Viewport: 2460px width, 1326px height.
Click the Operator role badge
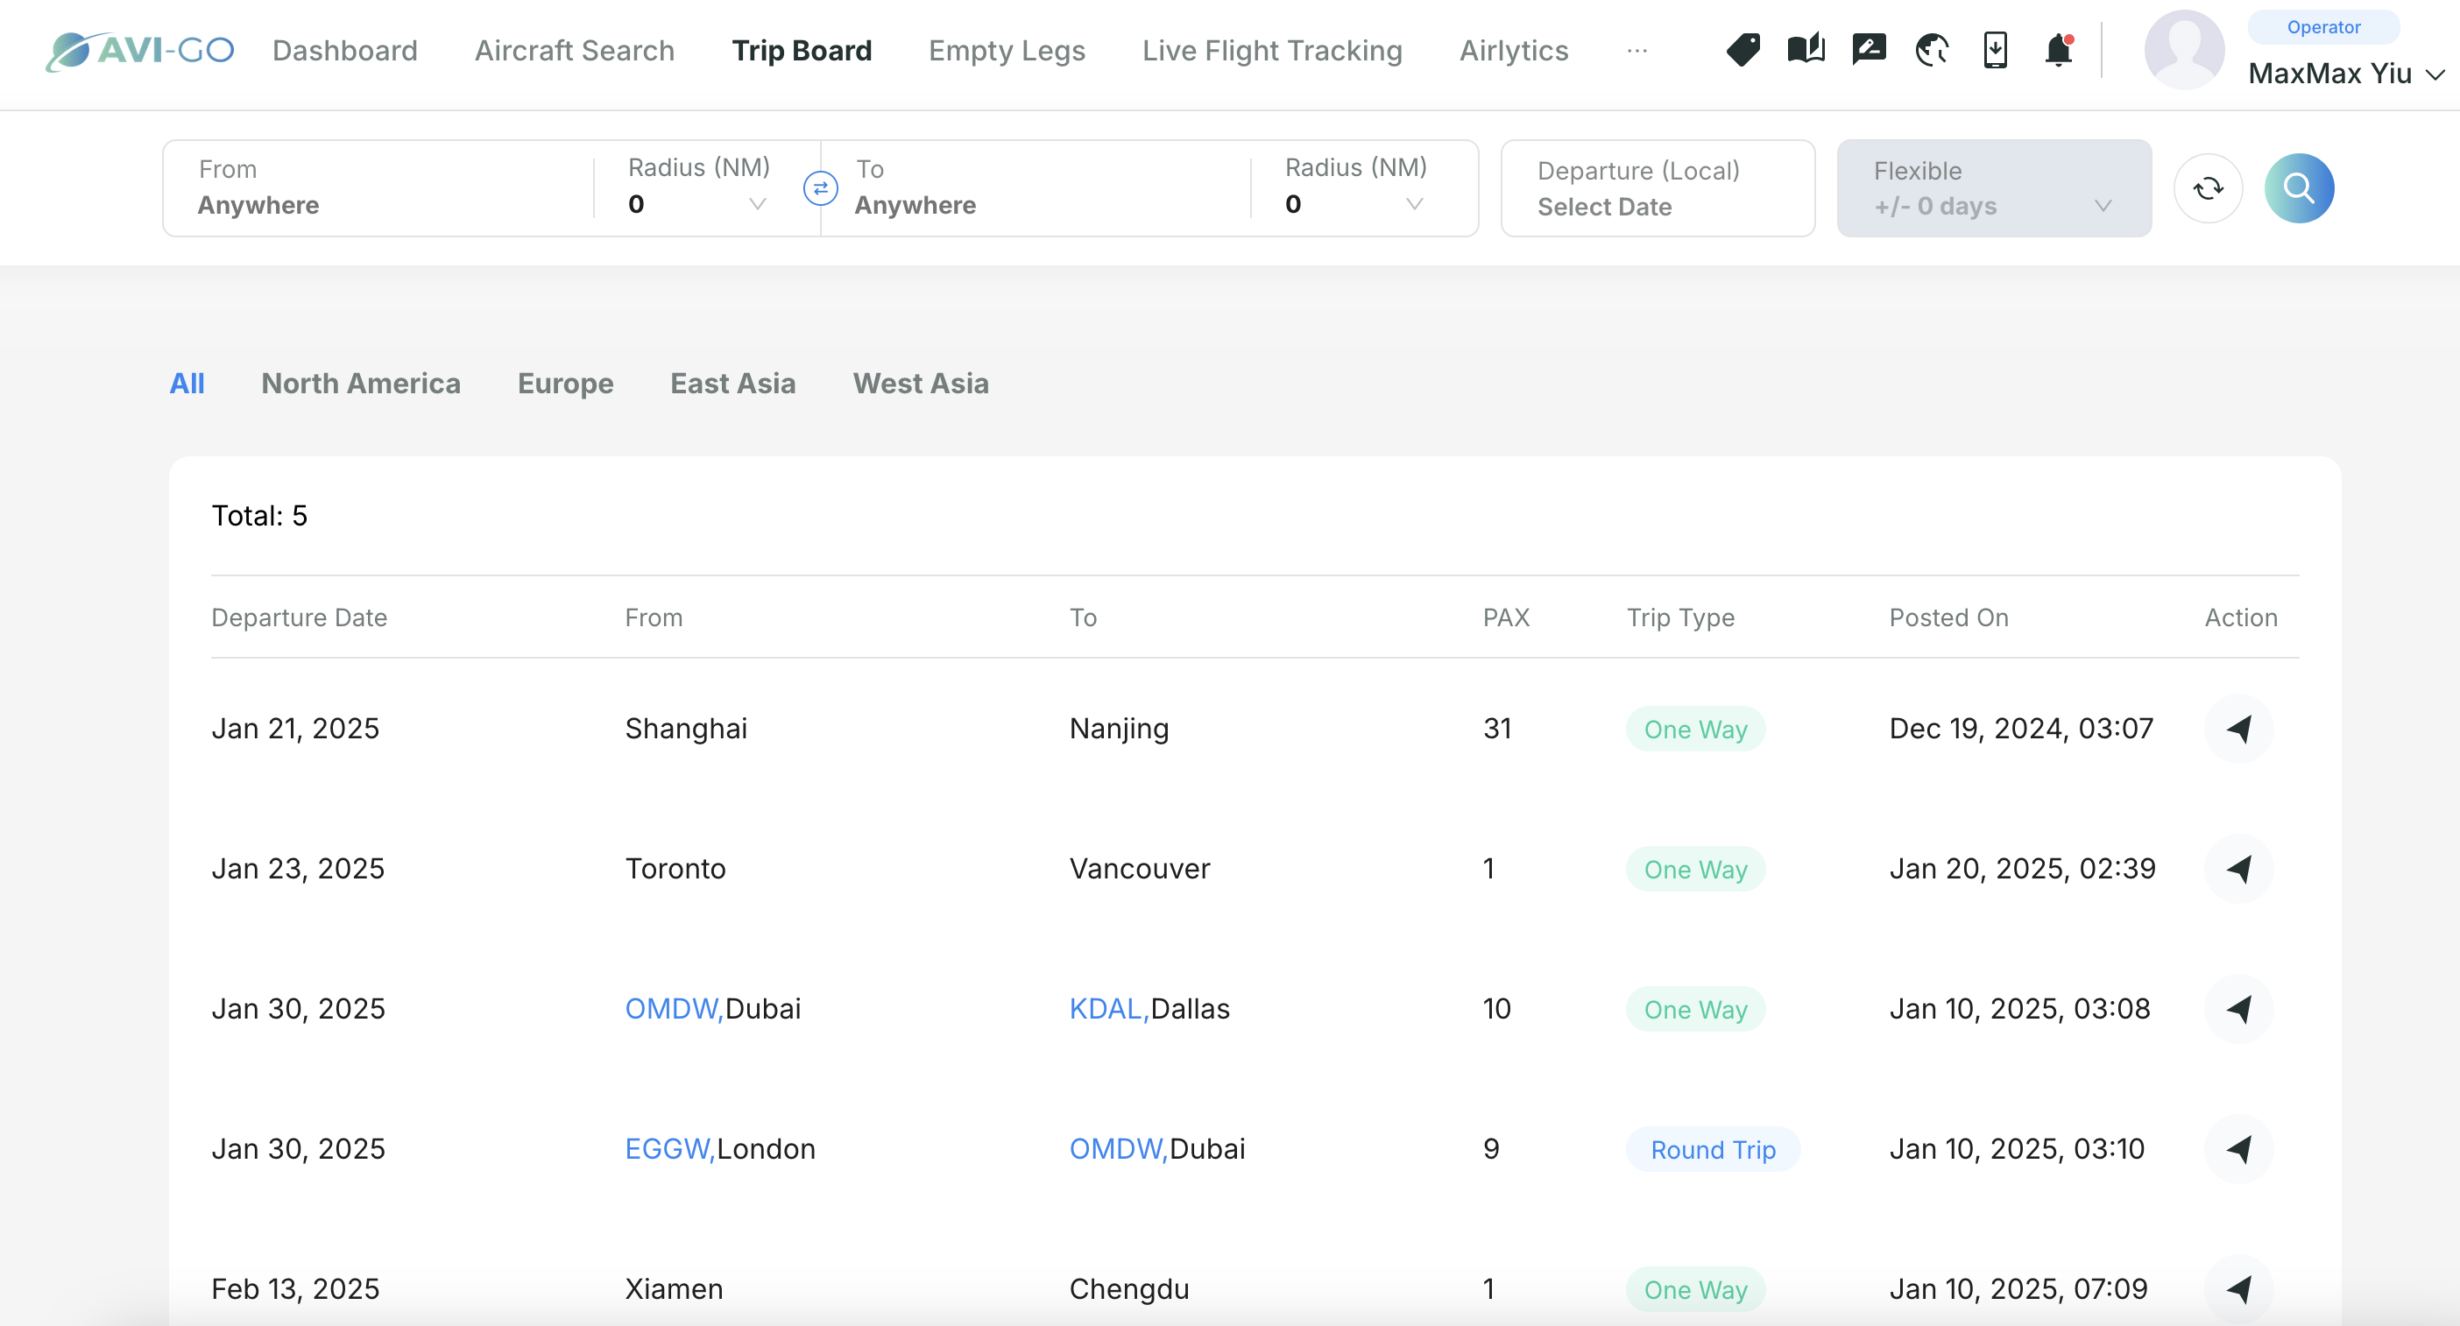(2322, 27)
